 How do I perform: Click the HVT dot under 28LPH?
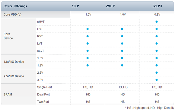click(x=157, y=29)
